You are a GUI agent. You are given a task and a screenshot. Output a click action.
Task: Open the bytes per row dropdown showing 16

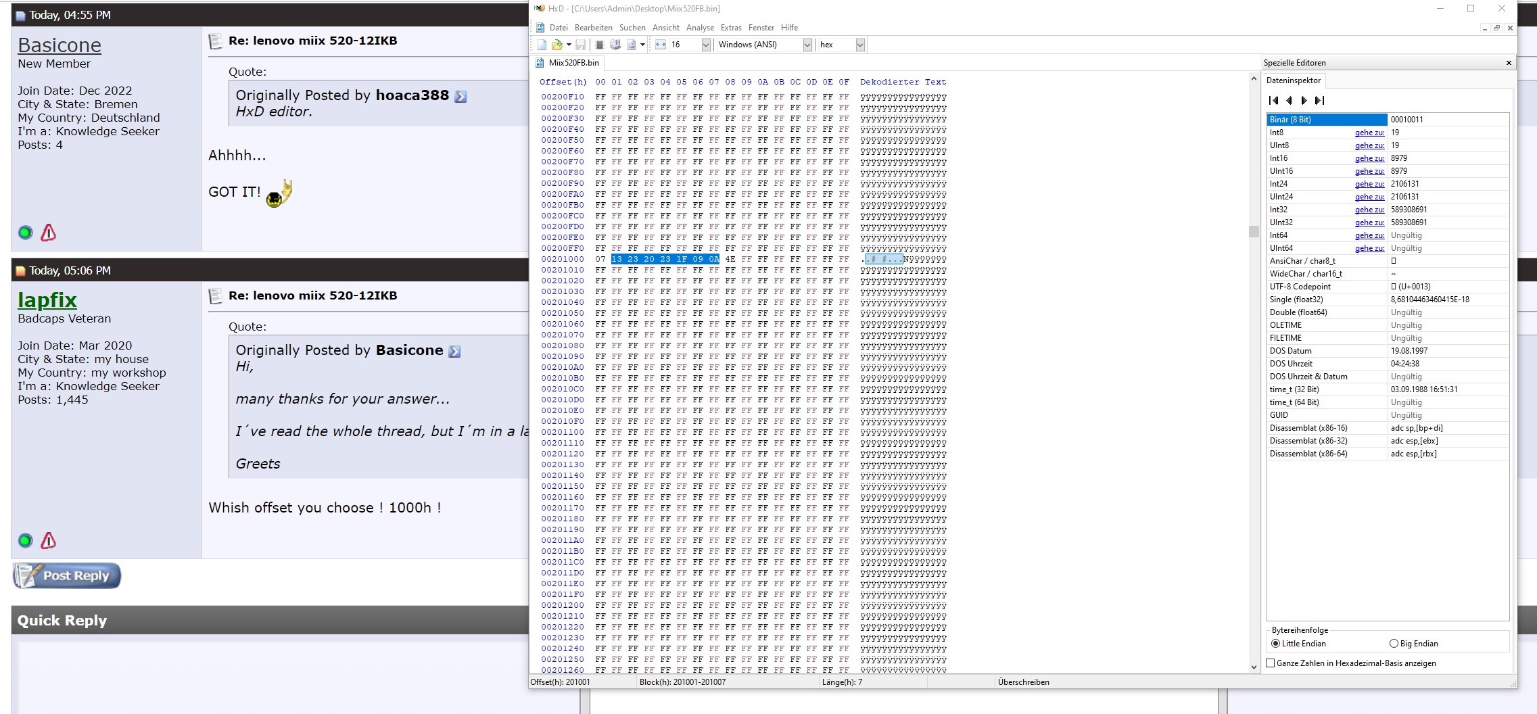pos(706,45)
